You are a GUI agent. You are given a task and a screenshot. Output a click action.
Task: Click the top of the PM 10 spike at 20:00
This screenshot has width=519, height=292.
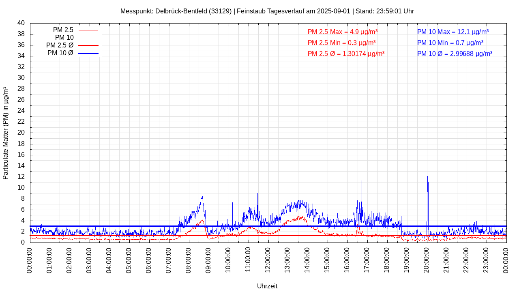[427, 177]
